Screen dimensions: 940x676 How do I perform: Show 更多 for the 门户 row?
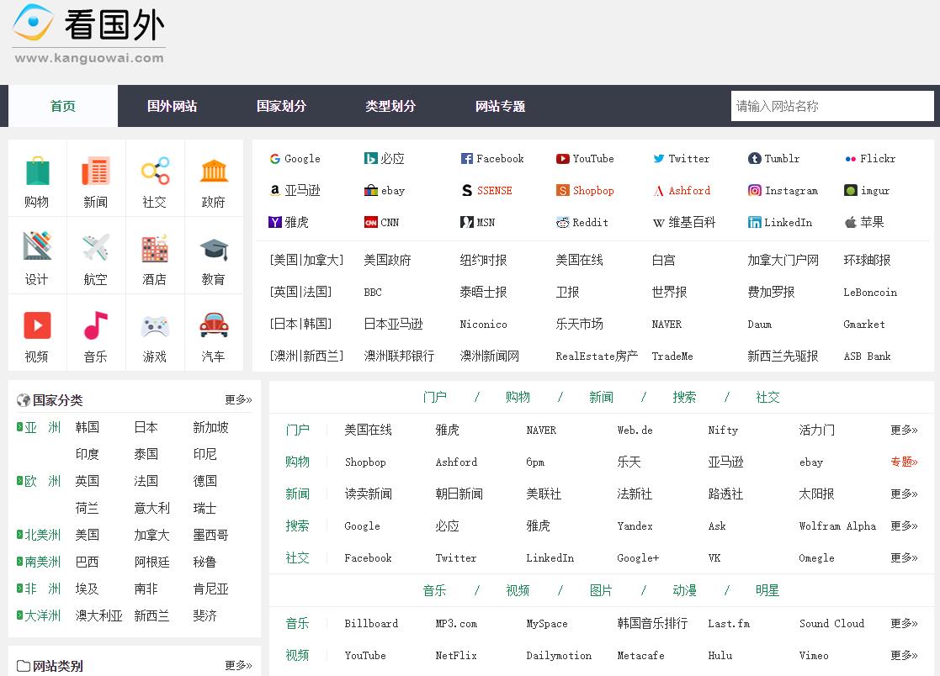(x=904, y=430)
